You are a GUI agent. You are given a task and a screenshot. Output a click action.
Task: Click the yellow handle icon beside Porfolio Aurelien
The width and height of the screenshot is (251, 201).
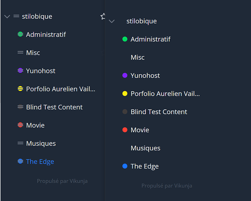click(20, 88)
